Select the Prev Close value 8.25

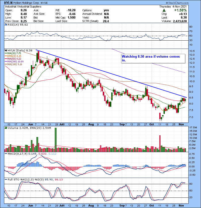click(x=24, y=21)
